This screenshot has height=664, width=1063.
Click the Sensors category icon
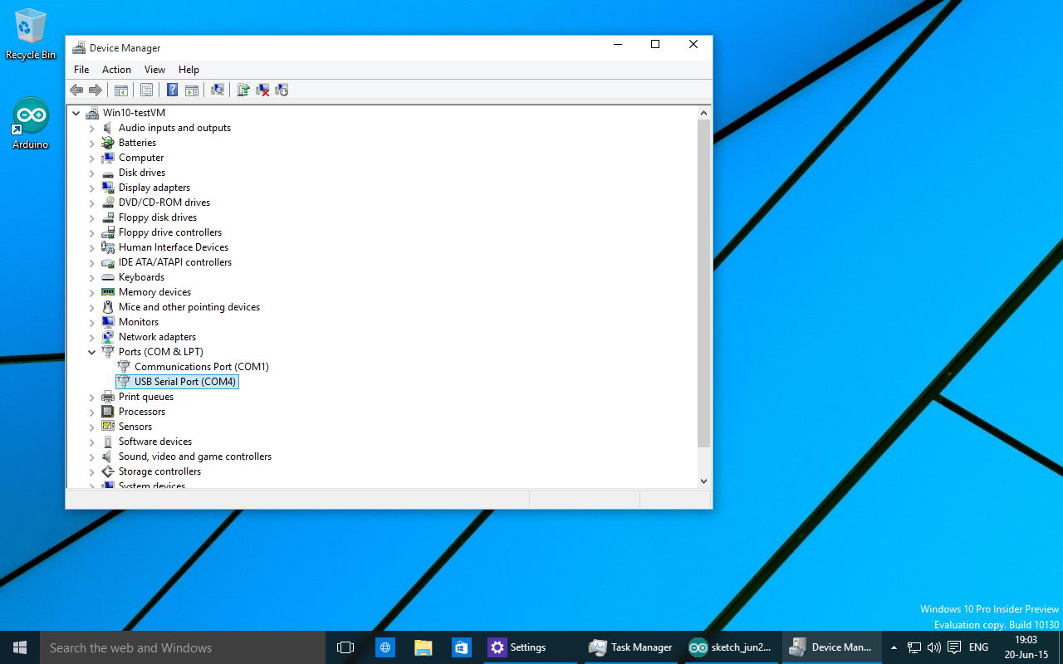click(108, 427)
